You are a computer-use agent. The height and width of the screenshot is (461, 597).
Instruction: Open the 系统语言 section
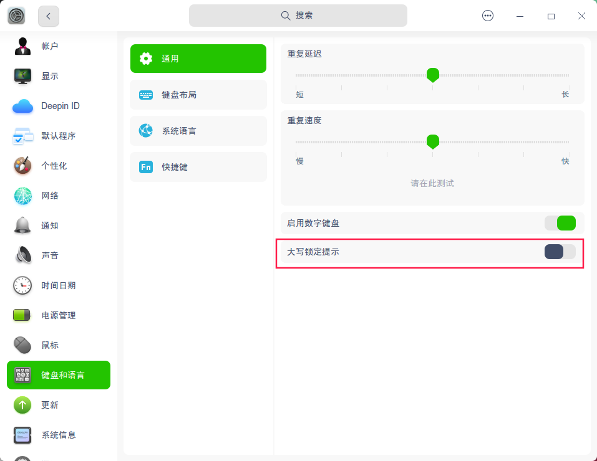tap(198, 131)
